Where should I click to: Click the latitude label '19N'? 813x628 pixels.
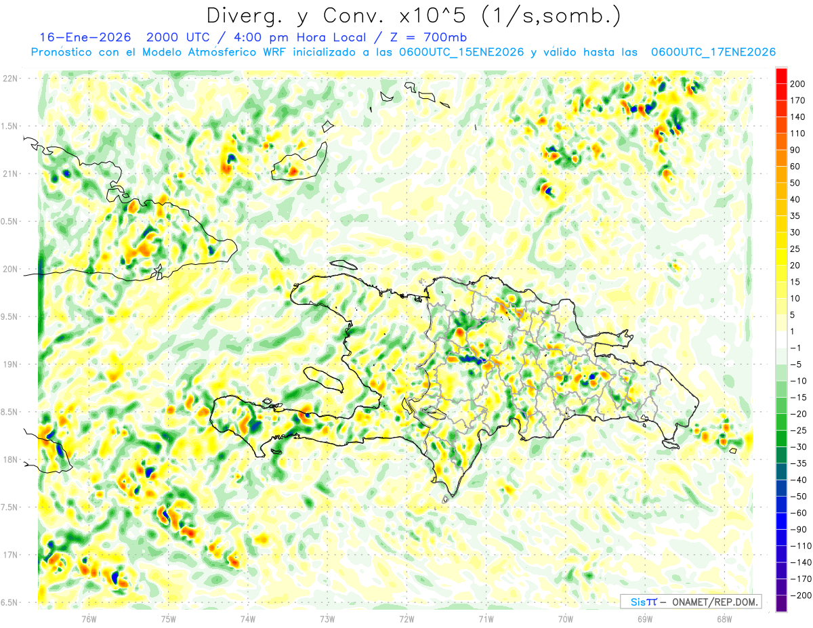coord(10,364)
